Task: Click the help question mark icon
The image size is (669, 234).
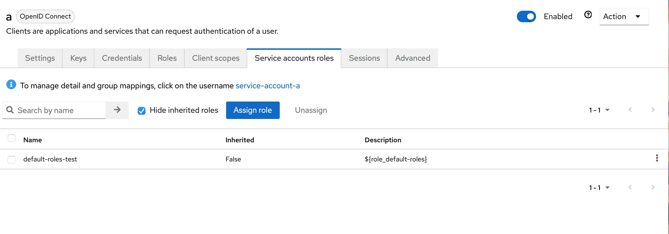Action: [588, 15]
